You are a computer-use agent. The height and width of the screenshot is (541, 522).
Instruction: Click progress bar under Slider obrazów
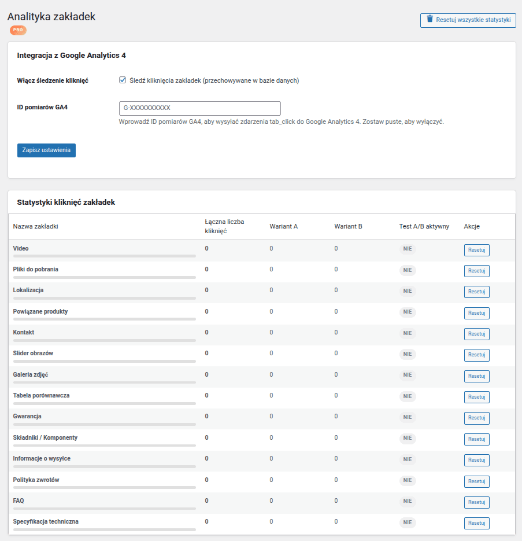coord(105,361)
